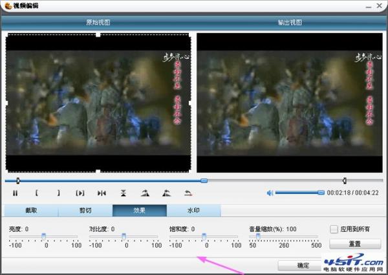Image resolution: width=388 pixels, height=275 pixels.
Task: Click the horizontal flip icon
Action: [x=102, y=193]
